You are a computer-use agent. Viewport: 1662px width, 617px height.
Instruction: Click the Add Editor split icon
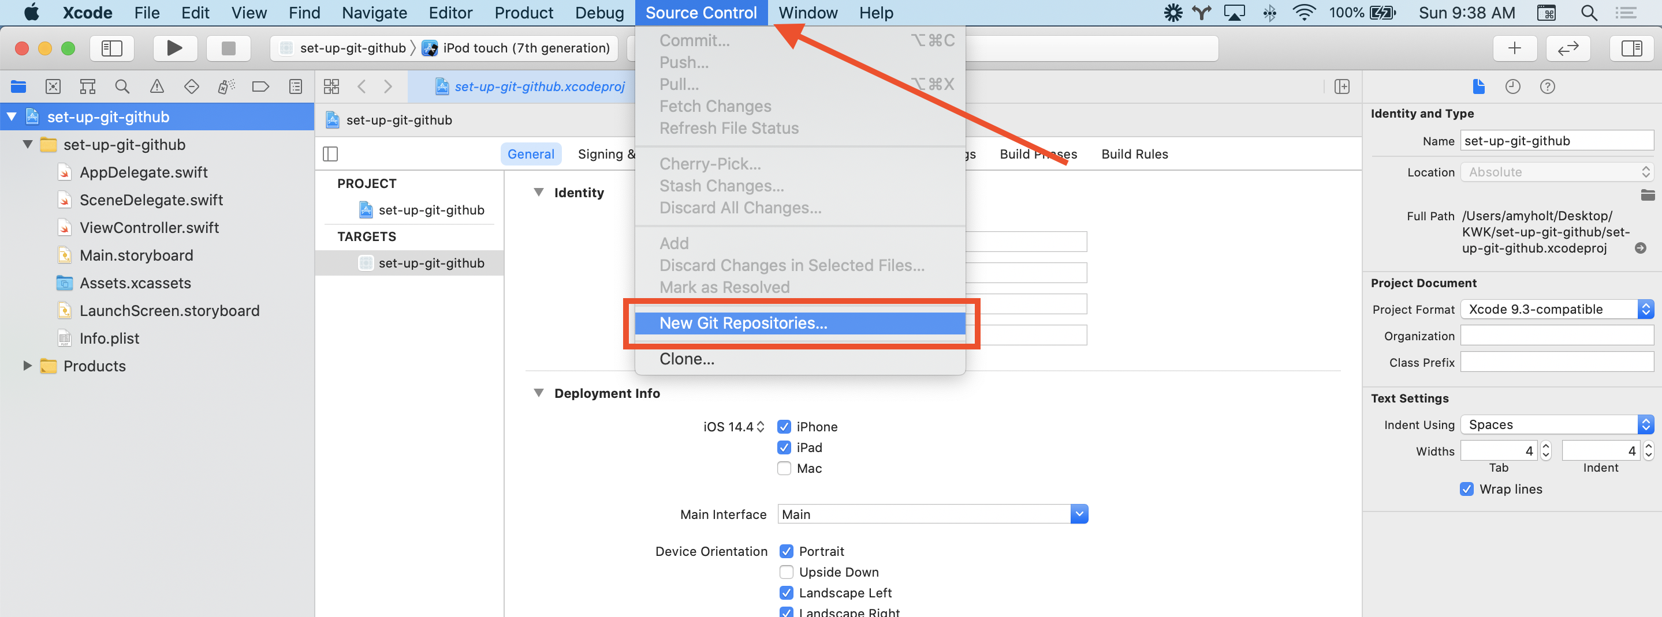pyautogui.click(x=1342, y=86)
